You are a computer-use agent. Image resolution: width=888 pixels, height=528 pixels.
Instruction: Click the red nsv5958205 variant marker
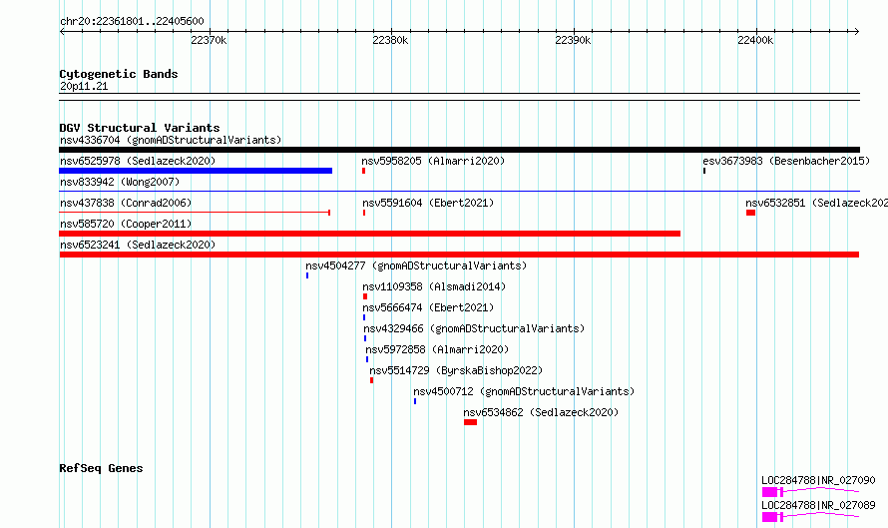[363, 171]
